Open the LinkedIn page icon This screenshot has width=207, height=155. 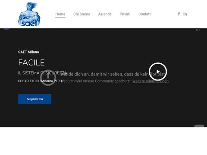click(185, 14)
